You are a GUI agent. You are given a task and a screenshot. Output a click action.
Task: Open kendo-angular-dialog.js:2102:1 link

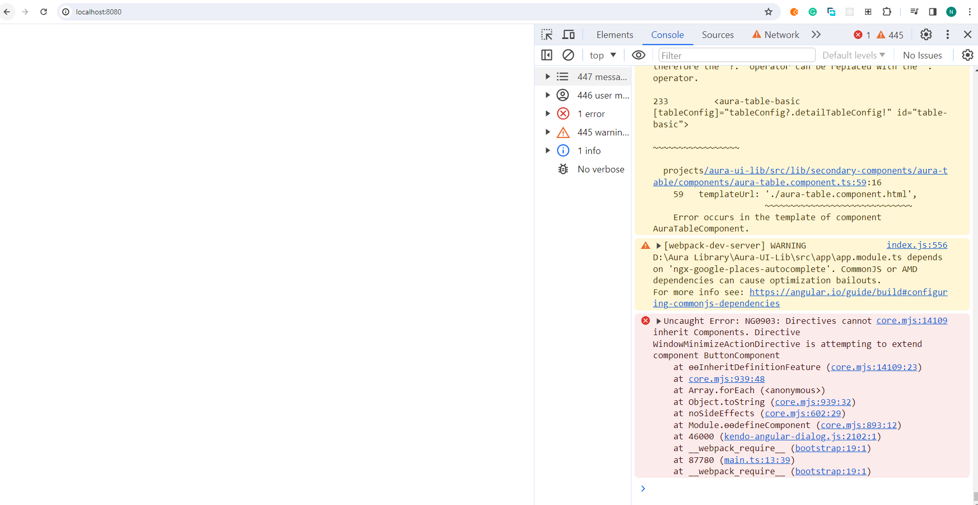click(800, 437)
